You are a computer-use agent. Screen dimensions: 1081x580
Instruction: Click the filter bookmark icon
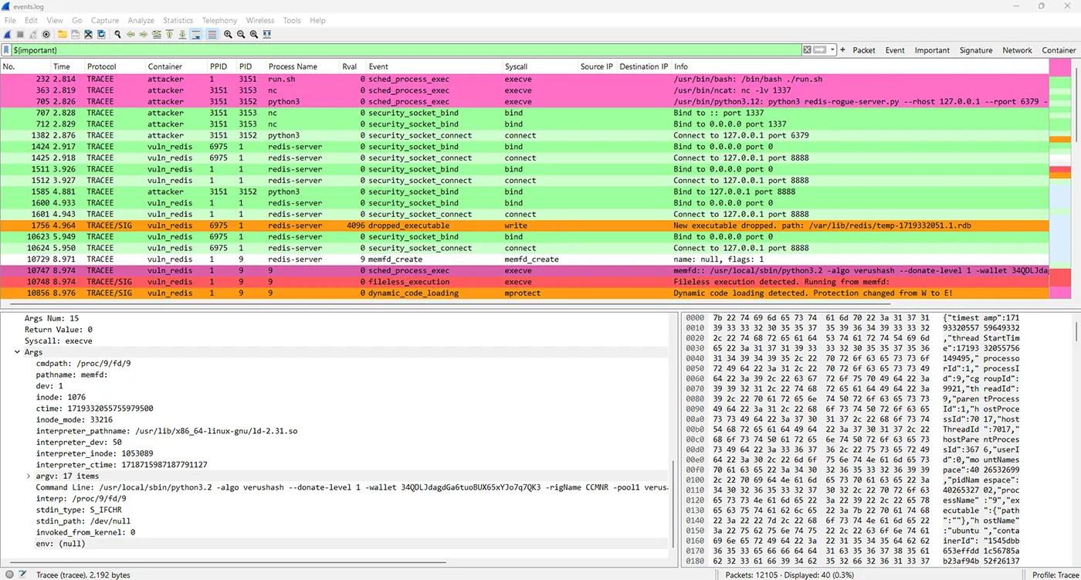6,50
